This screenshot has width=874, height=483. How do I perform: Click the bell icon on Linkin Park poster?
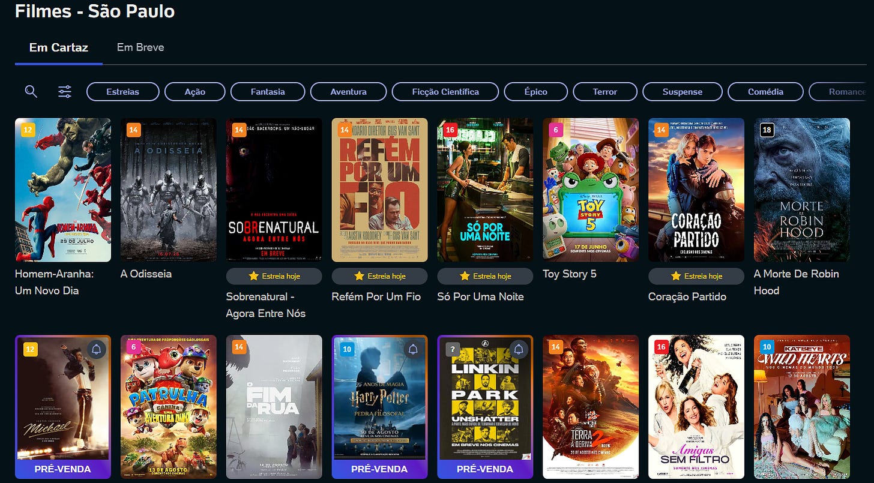pos(519,350)
